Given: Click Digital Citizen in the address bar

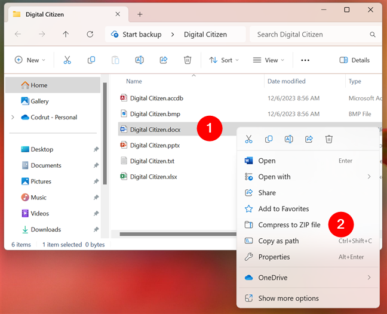Looking at the screenshot, I should (205, 34).
